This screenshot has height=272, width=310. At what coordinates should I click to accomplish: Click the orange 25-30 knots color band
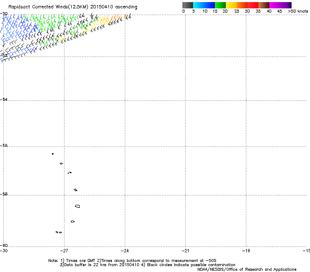(x=242, y=5)
